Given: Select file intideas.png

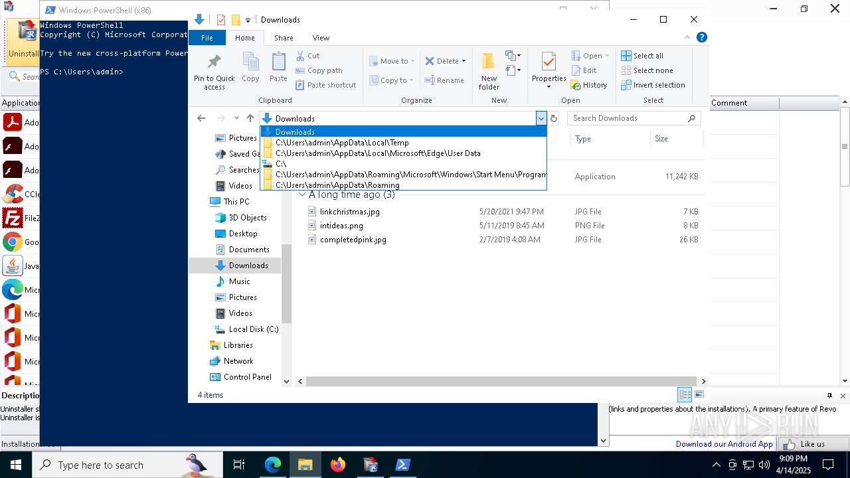Looking at the screenshot, I should [x=341, y=225].
